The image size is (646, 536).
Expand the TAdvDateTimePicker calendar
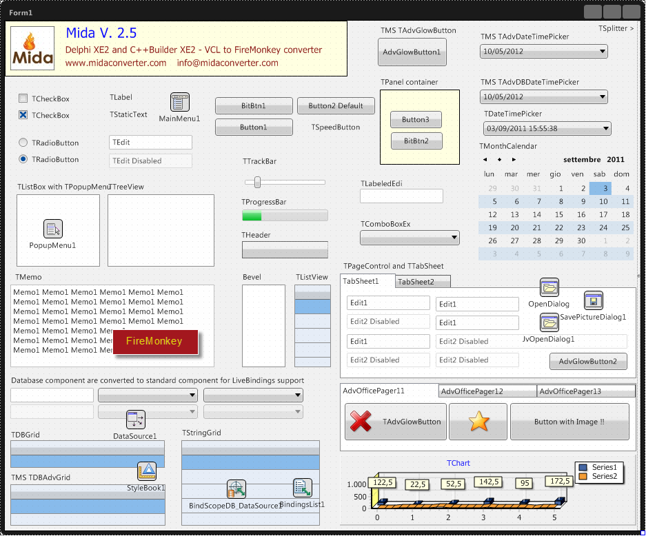click(x=603, y=50)
